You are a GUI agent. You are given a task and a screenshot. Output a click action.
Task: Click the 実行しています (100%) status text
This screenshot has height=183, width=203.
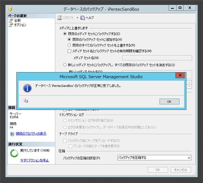point(35,151)
